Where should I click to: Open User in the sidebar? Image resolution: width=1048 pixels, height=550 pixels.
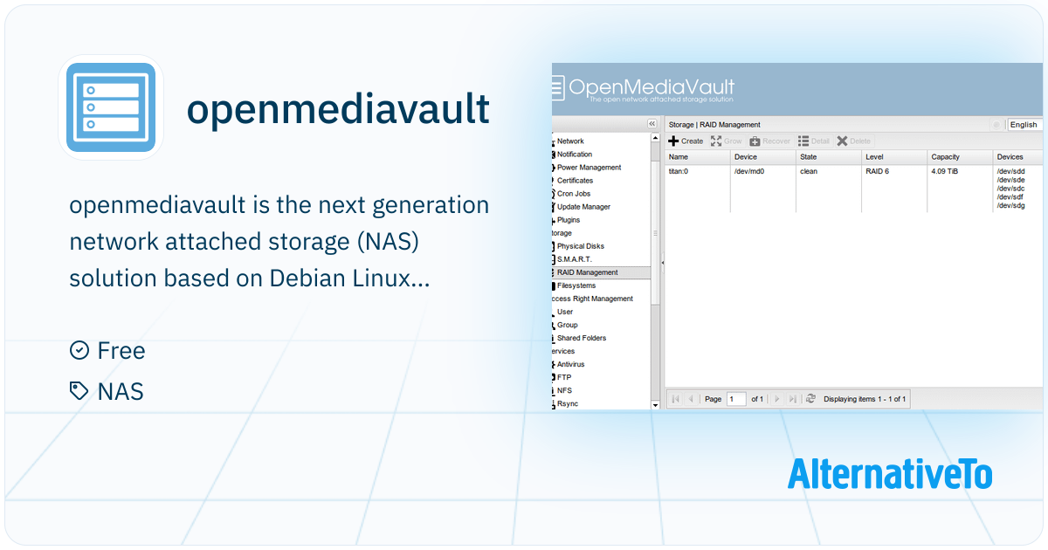point(565,312)
